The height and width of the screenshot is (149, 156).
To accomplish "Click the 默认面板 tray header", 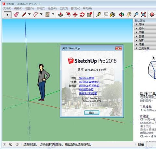I will [x=145, y=20].
